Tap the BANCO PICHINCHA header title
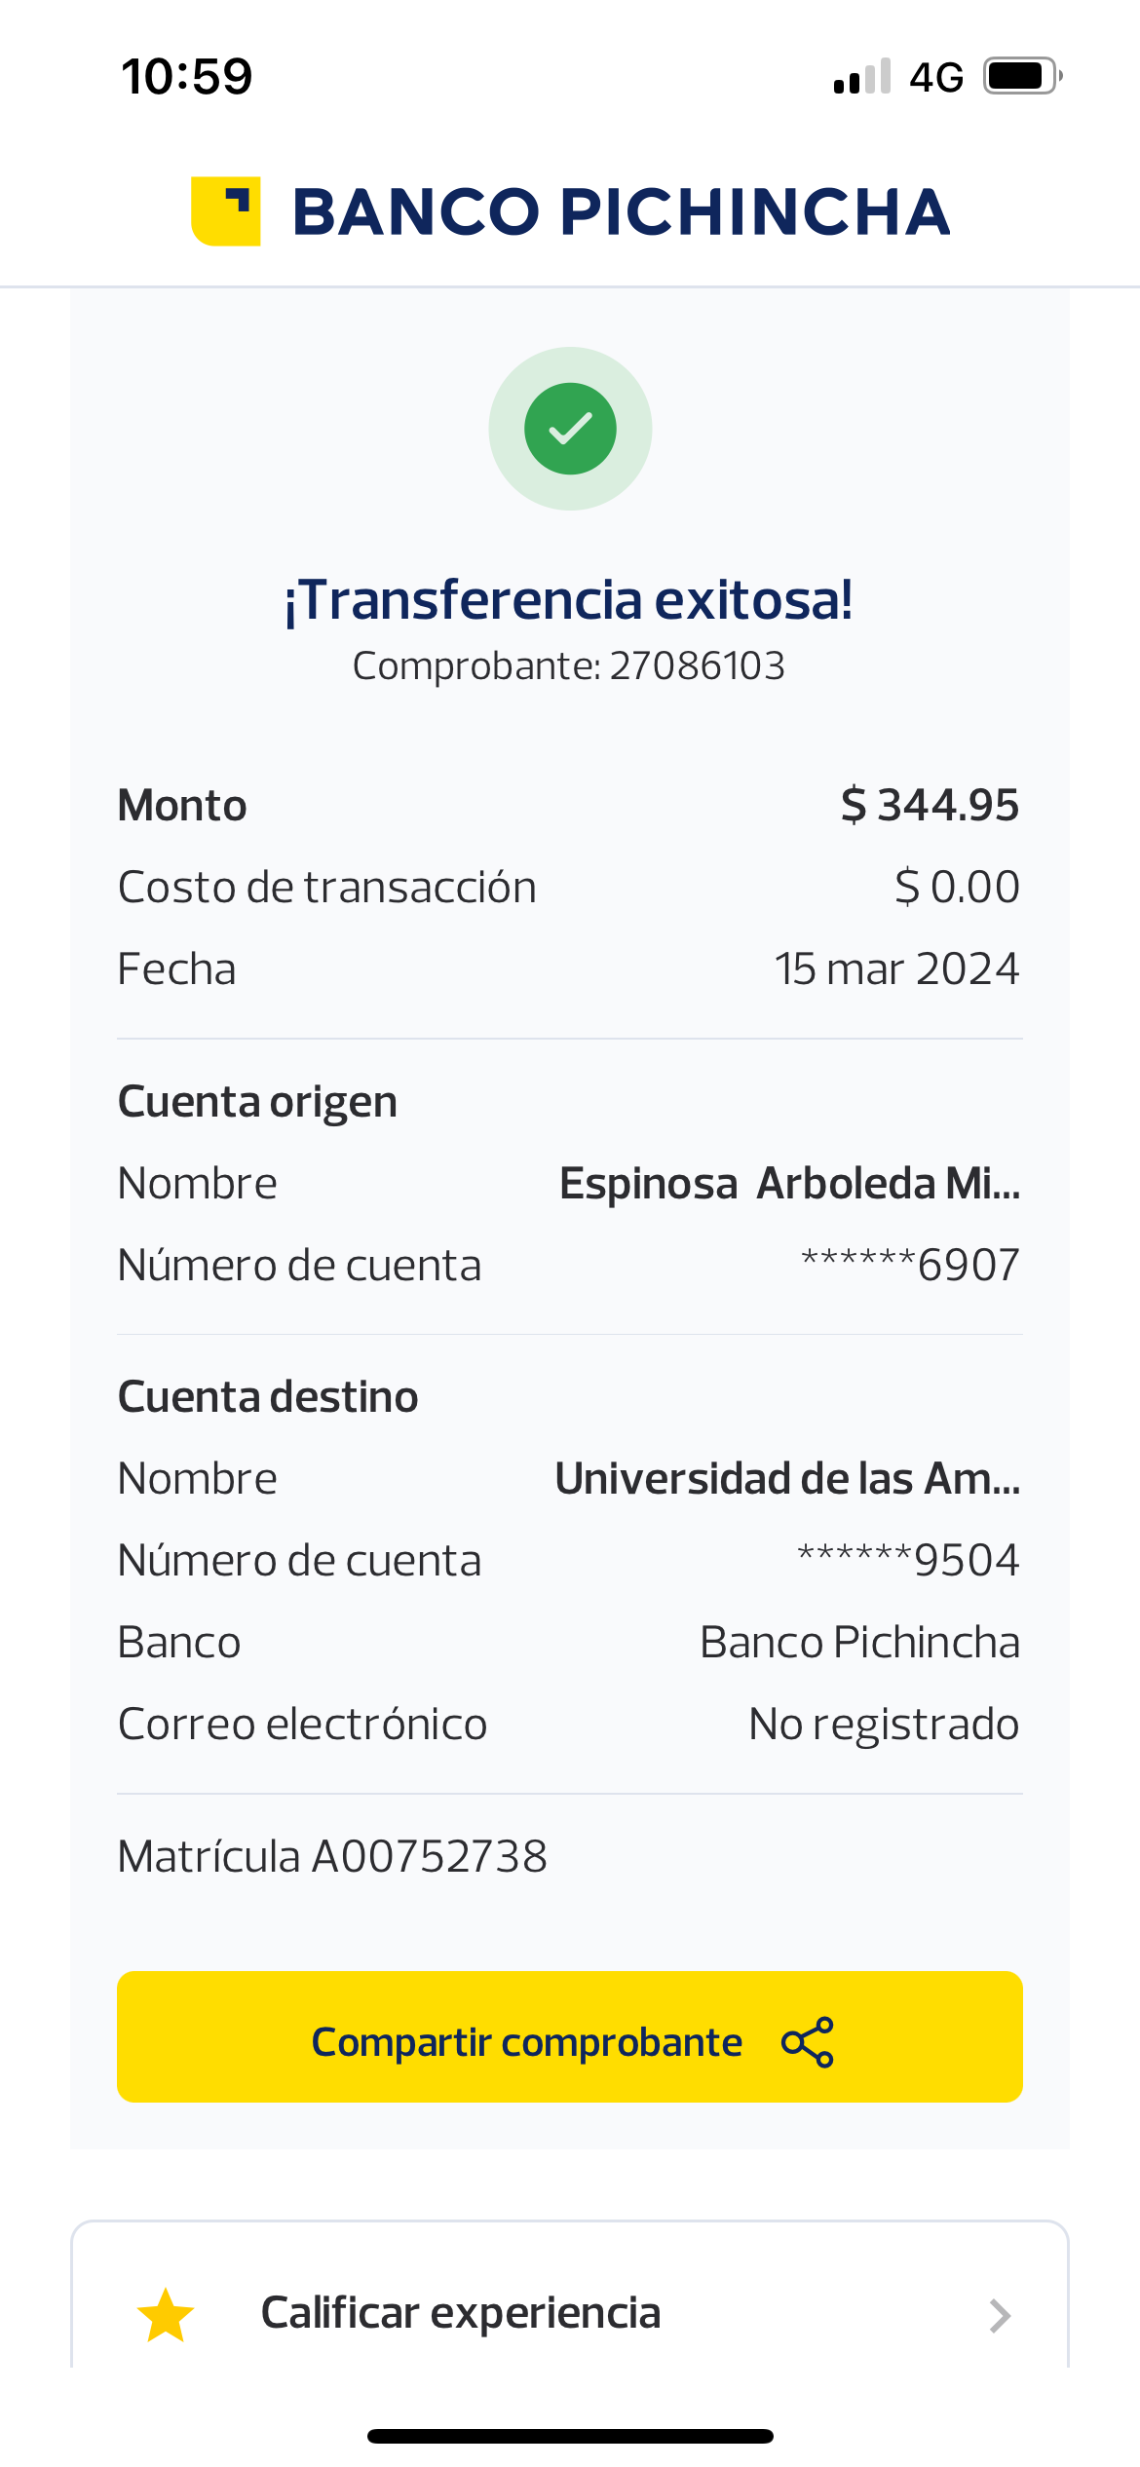1140x2467 pixels. coord(621,211)
